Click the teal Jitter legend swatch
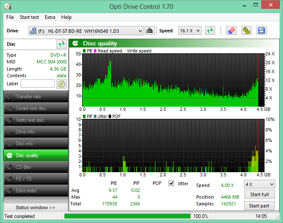The height and width of the screenshot is (223, 283). point(95,116)
